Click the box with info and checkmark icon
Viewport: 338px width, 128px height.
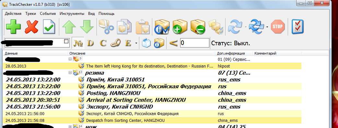[x=162, y=27]
